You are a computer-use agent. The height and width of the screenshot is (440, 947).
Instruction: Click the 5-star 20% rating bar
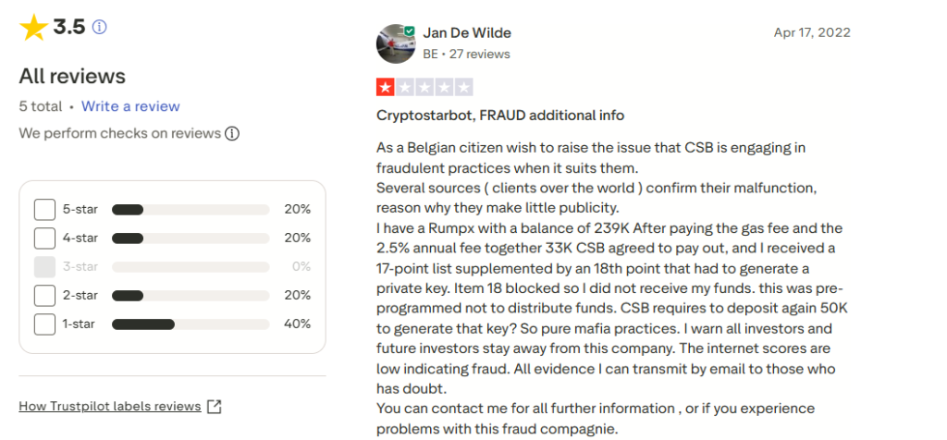click(190, 210)
